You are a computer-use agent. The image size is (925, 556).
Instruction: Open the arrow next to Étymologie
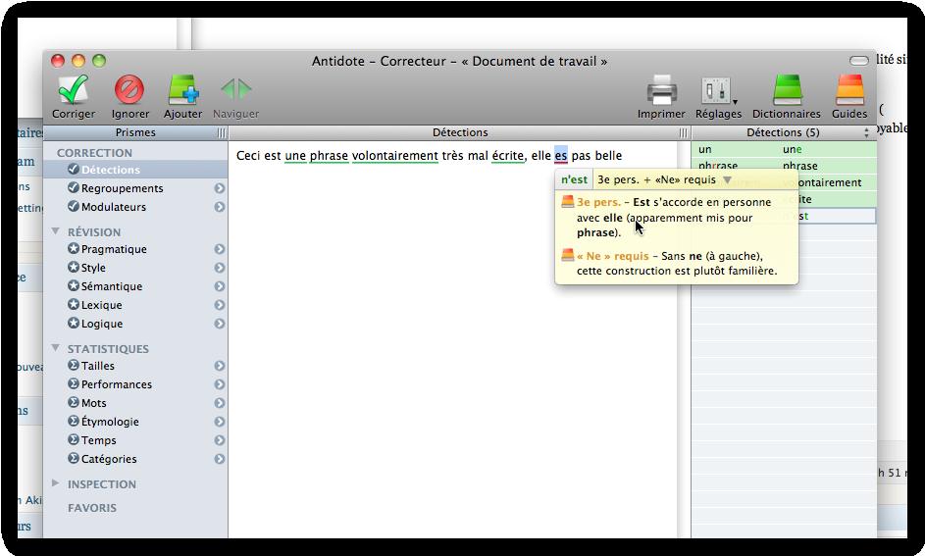click(220, 422)
